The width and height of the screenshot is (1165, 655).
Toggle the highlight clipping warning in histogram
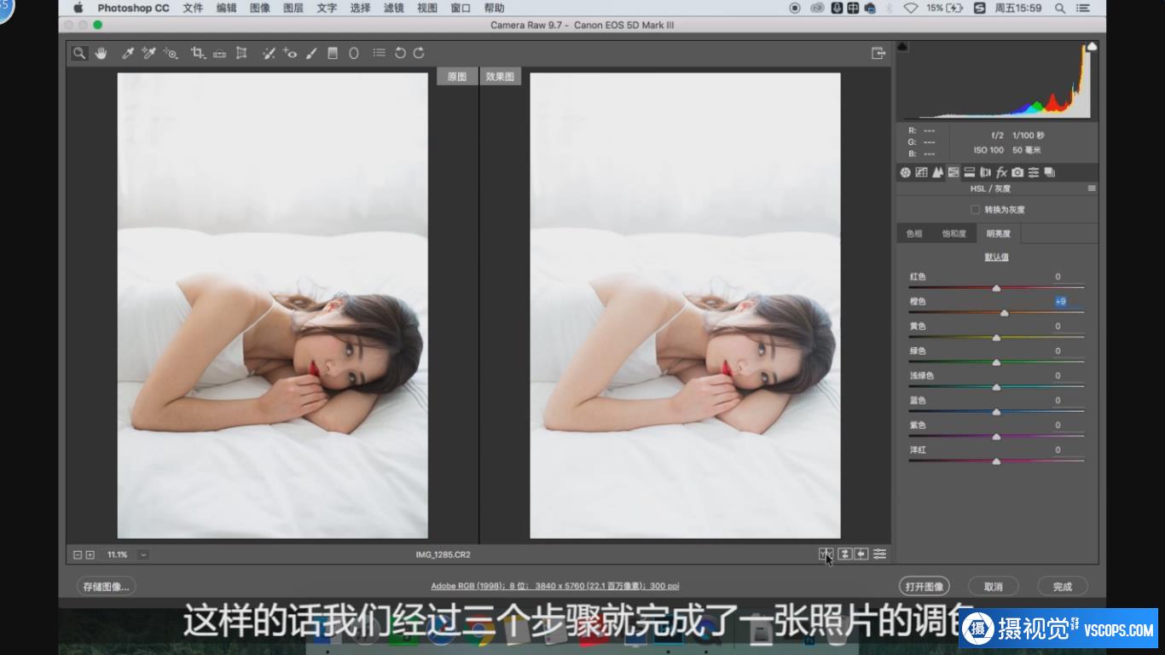[x=1091, y=46]
